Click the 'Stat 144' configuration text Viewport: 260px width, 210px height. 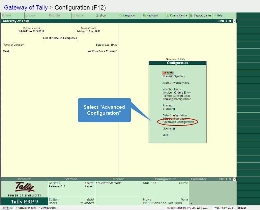(x=150, y=183)
